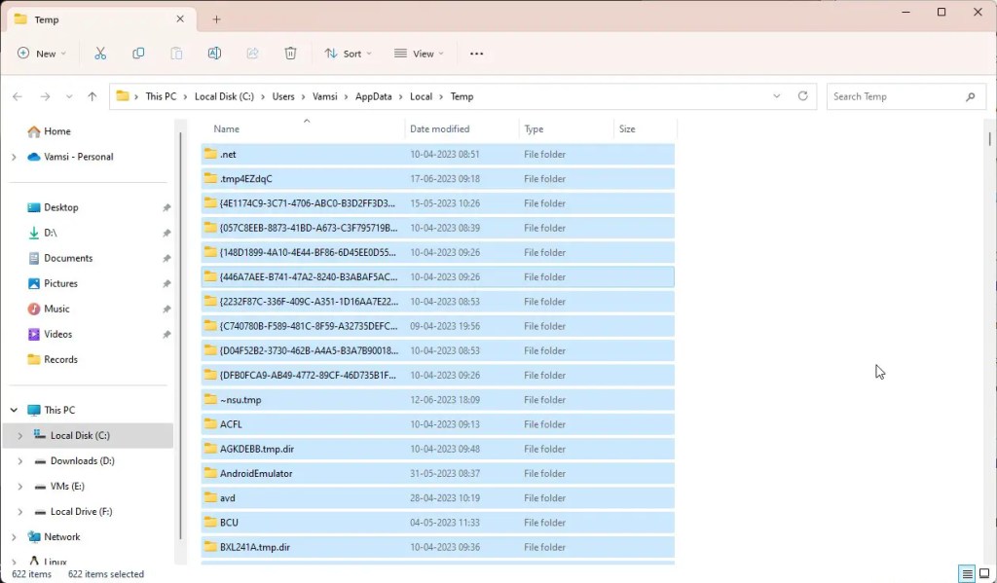The height and width of the screenshot is (583, 997).
Task: Select the .net folder row
Action: 437,155
